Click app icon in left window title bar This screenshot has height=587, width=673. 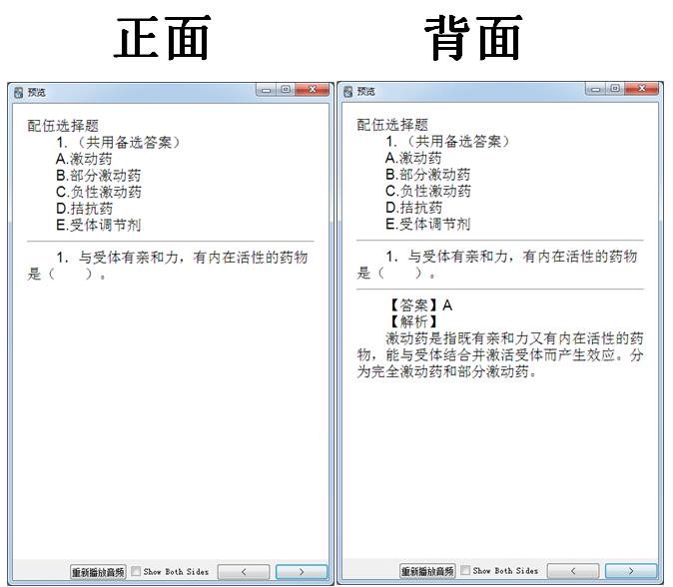point(18,92)
